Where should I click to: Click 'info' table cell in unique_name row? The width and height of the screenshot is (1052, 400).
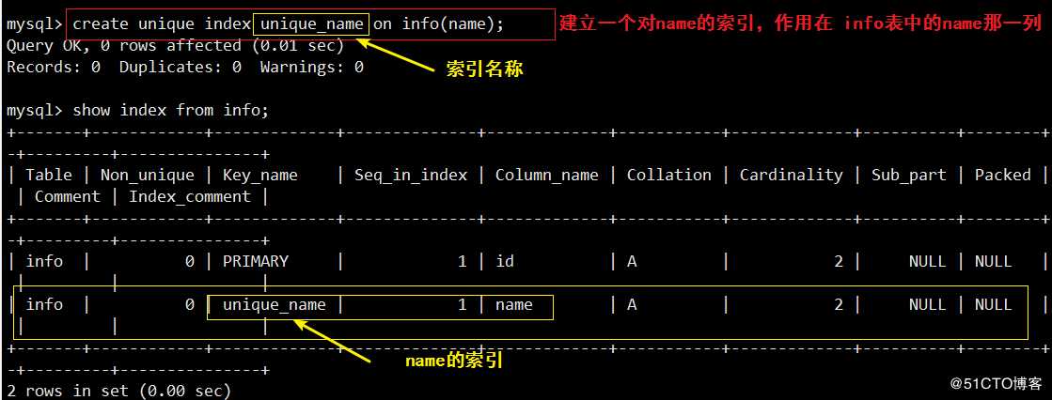(44, 305)
